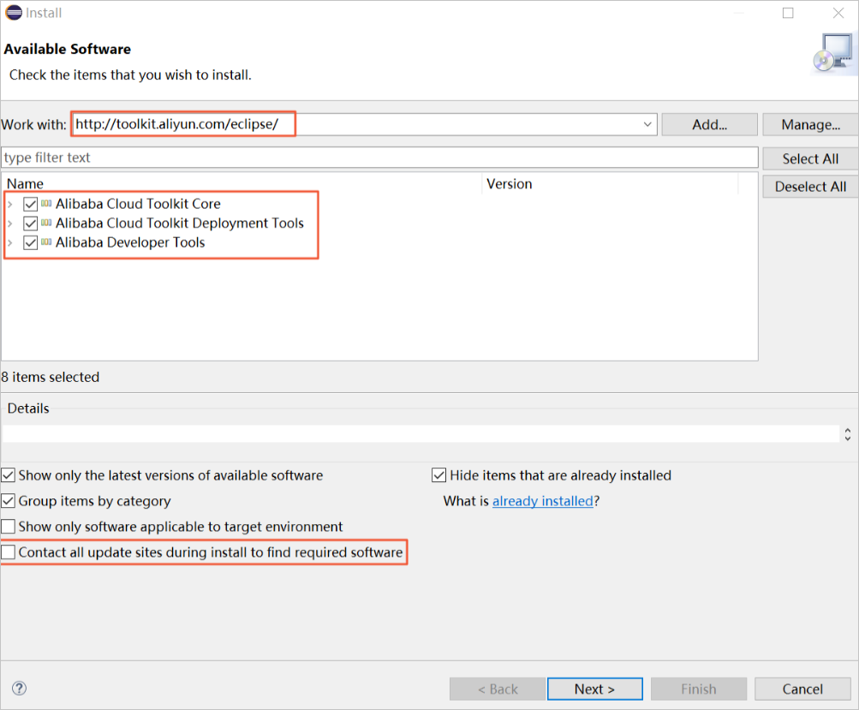This screenshot has width=859, height=710.
Task: Click the type filter text field
Action: point(379,158)
